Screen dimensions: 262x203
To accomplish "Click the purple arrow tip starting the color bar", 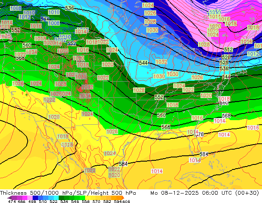I will [10, 198].
